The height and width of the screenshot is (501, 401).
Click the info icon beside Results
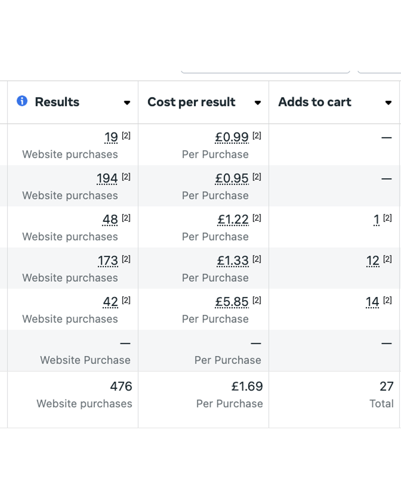click(22, 101)
